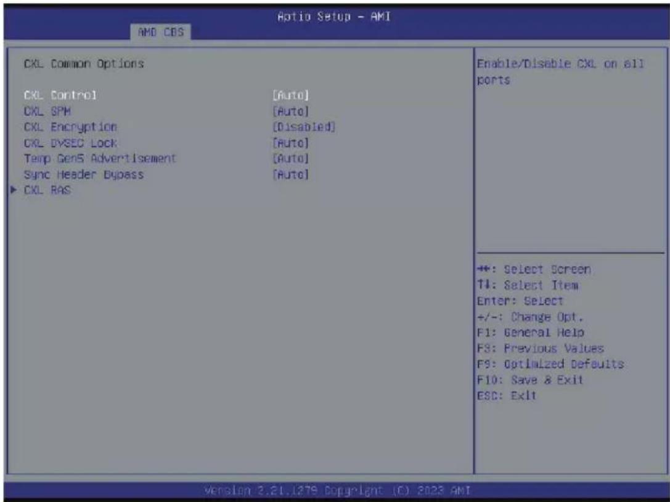Click the Change Opt. key hint
This screenshot has width=670, height=502.
coord(530,317)
